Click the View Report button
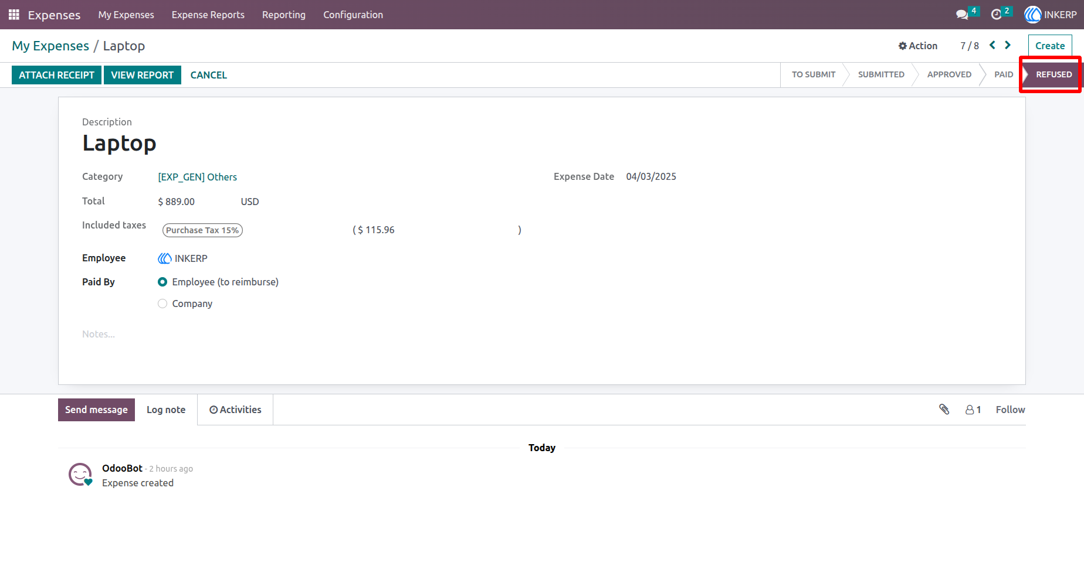 (x=143, y=75)
